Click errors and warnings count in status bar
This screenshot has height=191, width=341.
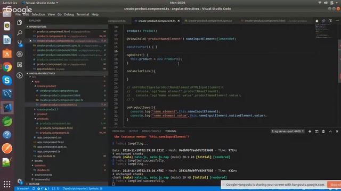44,189
